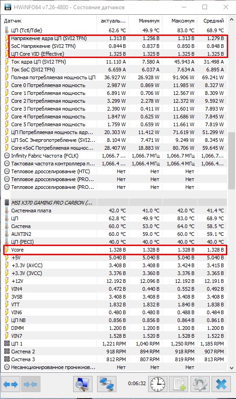Click the chip icon beside MSI X370 GAMING PRO CARBON
The width and height of the screenshot is (236, 399).
click(7, 203)
